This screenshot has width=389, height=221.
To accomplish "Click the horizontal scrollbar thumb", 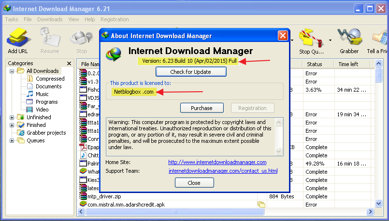I will point(174,211).
